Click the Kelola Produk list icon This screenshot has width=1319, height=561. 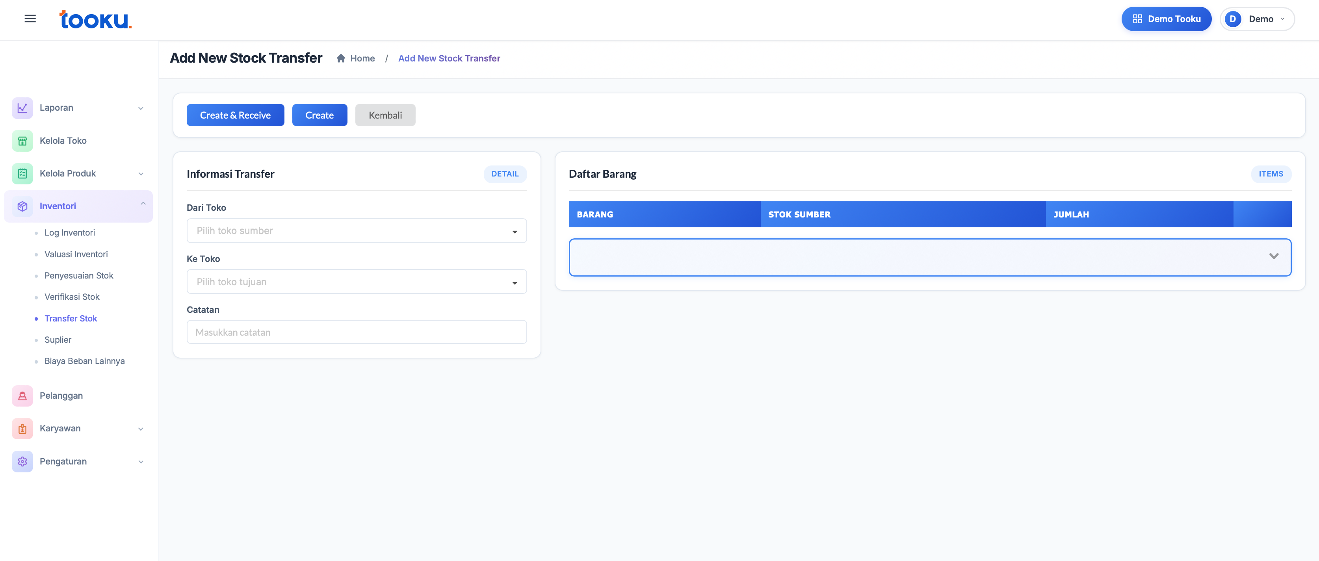(x=22, y=173)
